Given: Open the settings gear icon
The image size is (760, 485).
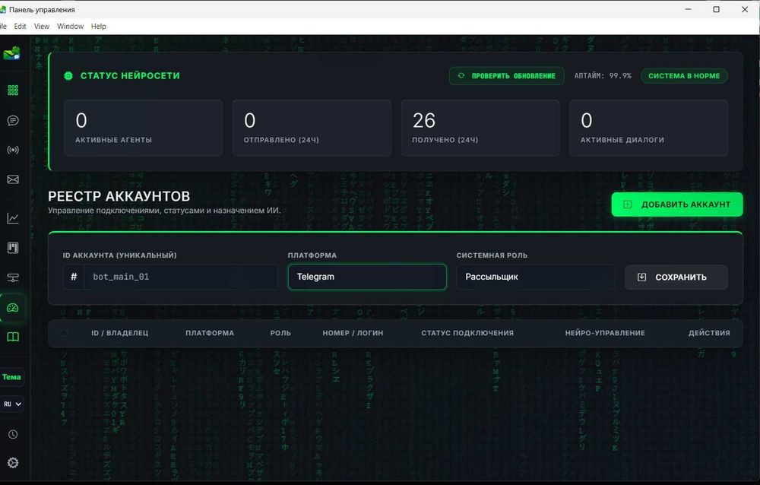Looking at the screenshot, I should tap(13, 463).
